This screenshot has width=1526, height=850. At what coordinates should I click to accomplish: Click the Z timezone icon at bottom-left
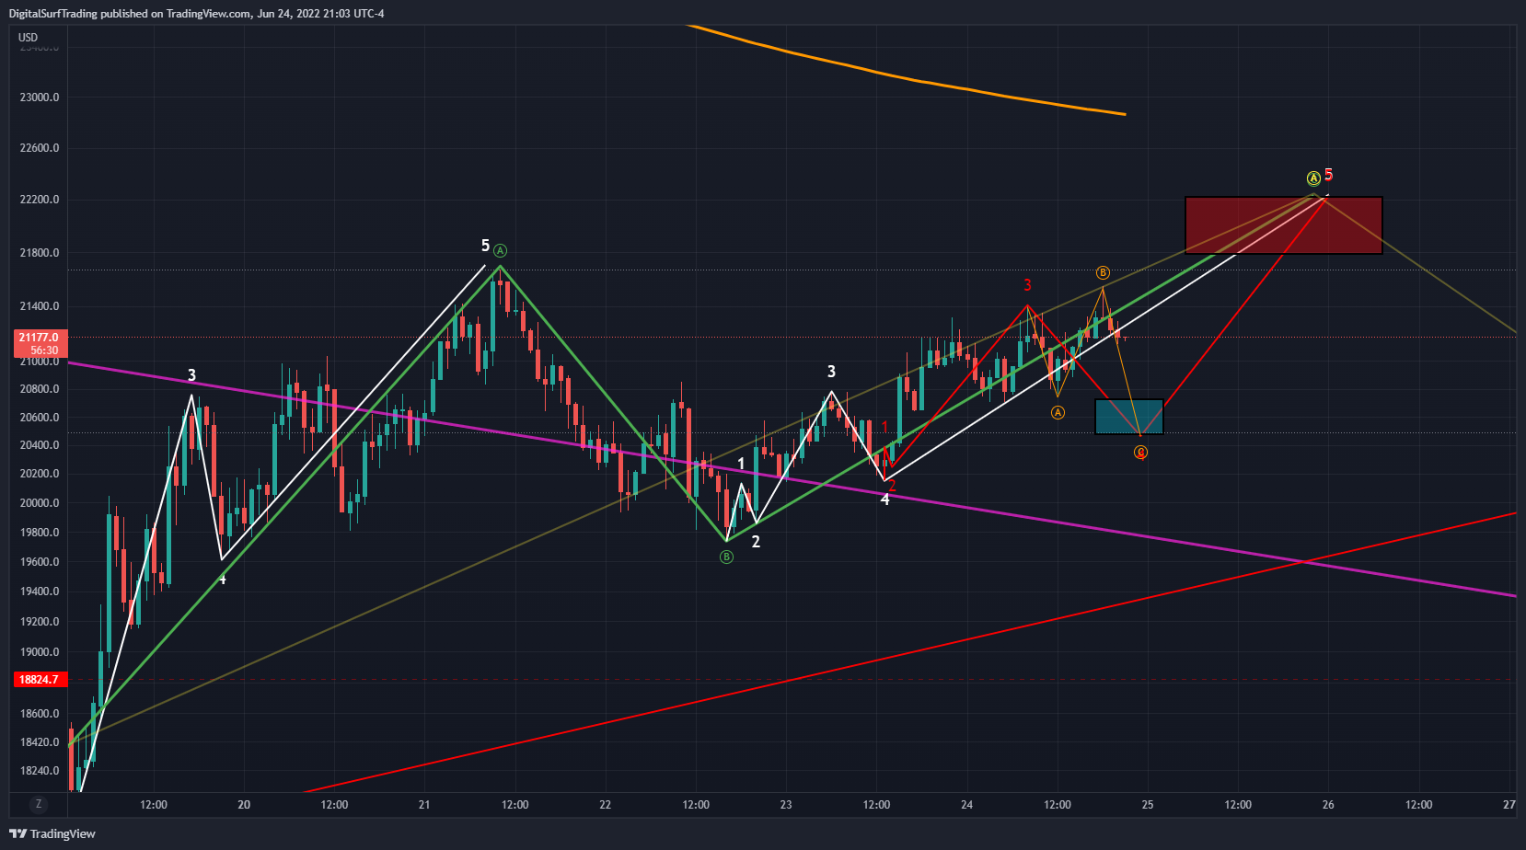38,804
